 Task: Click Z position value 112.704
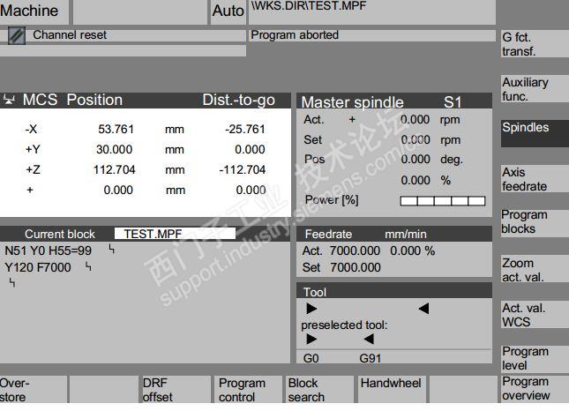click(x=115, y=169)
